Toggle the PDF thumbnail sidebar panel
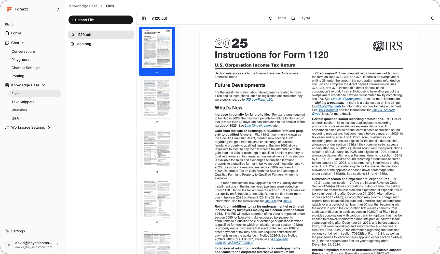 point(144,18)
